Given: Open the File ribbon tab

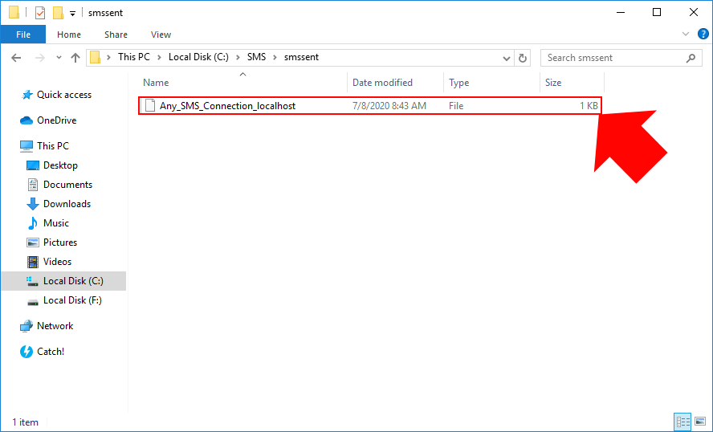Looking at the screenshot, I should click(x=23, y=35).
